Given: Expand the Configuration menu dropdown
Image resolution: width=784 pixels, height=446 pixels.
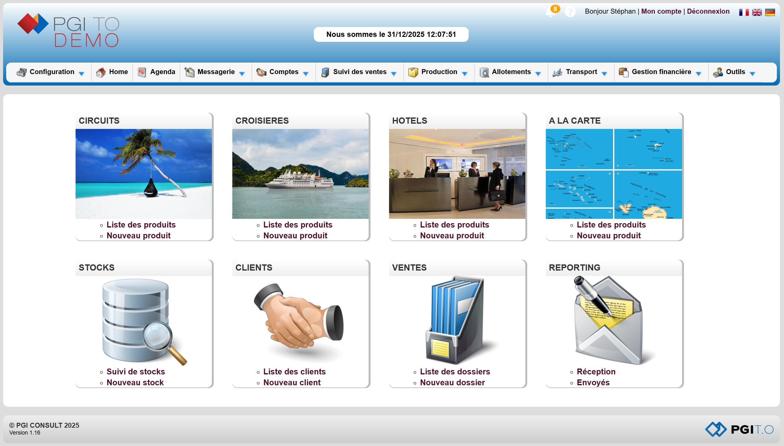Looking at the screenshot, I should coord(81,73).
